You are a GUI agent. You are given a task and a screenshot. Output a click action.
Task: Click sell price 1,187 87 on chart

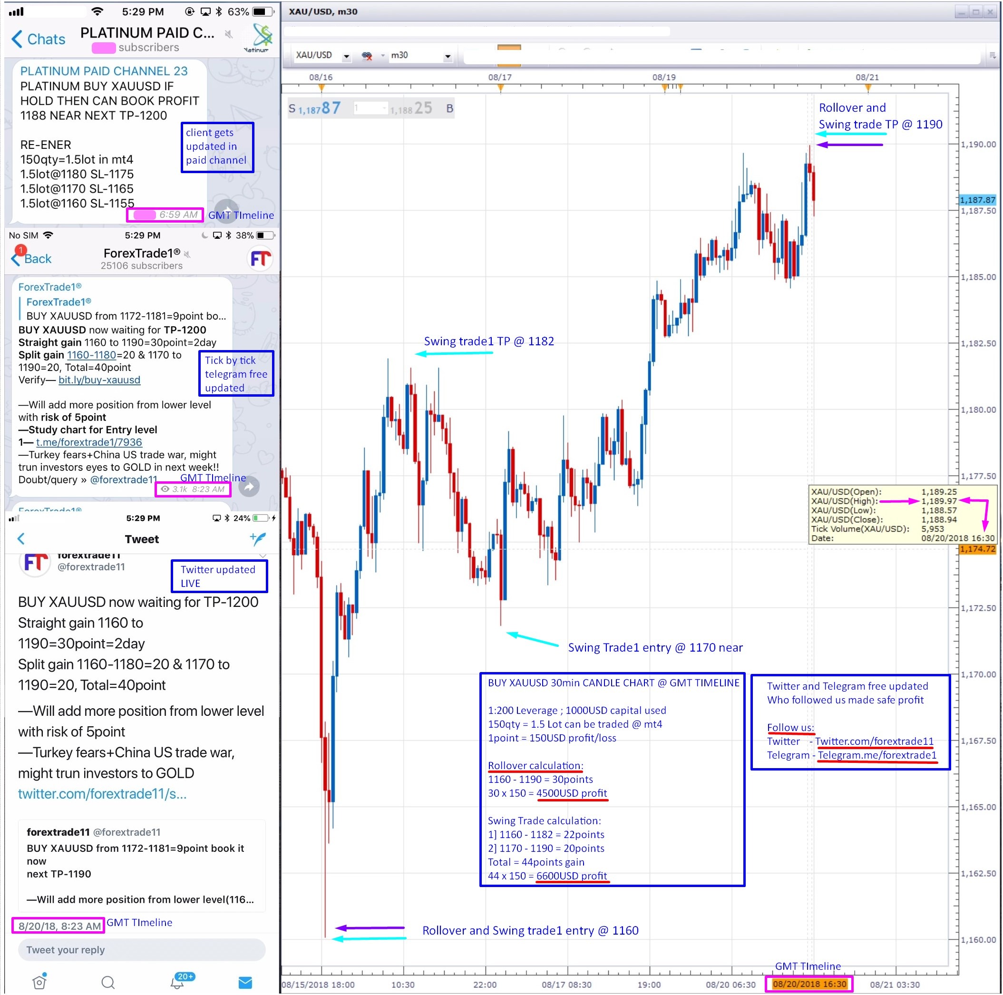pos(319,108)
